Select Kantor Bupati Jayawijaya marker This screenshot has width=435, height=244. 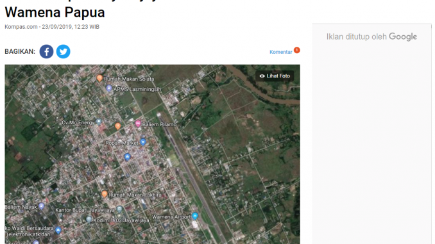pyautogui.click(x=119, y=209)
